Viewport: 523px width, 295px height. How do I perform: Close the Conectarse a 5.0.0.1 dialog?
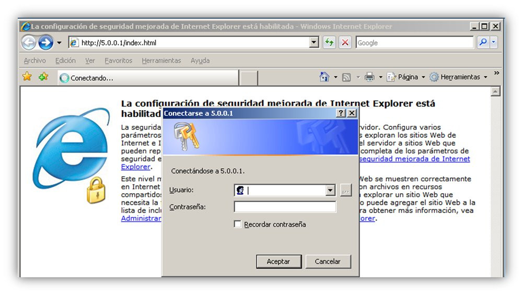pyautogui.click(x=352, y=113)
